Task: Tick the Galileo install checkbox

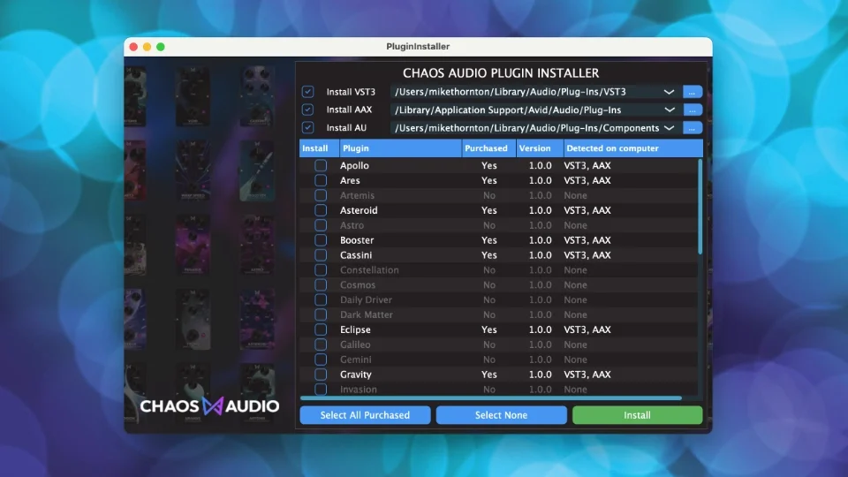Action: pyautogui.click(x=321, y=344)
